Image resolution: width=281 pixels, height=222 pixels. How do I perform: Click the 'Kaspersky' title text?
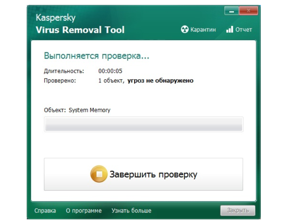point(56,18)
